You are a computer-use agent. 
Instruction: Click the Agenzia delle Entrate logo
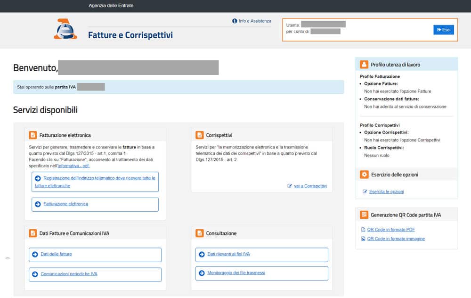click(65, 29)
